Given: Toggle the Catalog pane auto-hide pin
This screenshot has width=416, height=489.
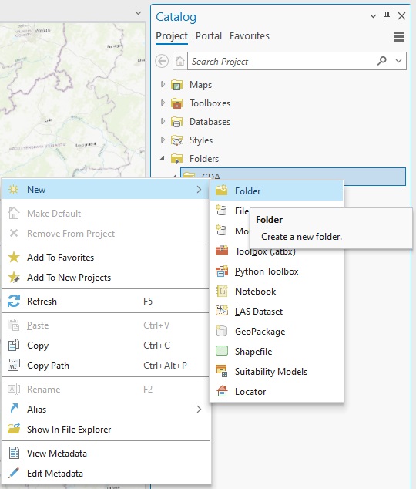Looking at the screenshot, I should click(x=387, y=15).
